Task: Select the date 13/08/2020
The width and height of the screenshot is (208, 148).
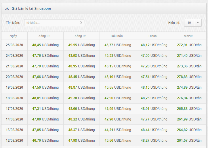Action: pos(14,130)
